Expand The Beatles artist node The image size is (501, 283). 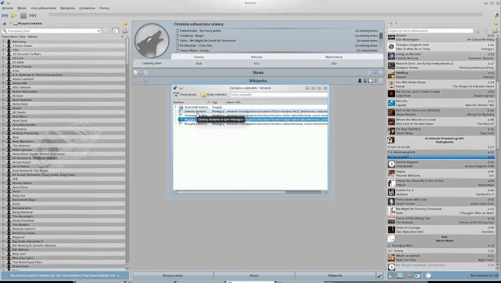click(3, 225)
